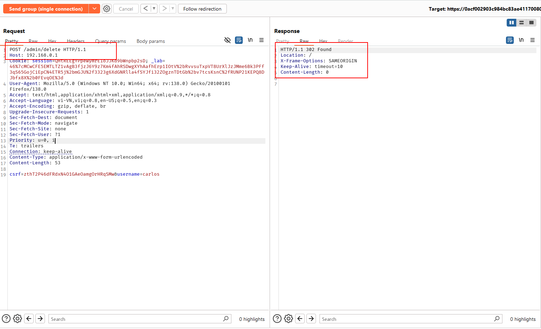
Task: Toggle line wrap in response viewer
Action: coord(510,40)
